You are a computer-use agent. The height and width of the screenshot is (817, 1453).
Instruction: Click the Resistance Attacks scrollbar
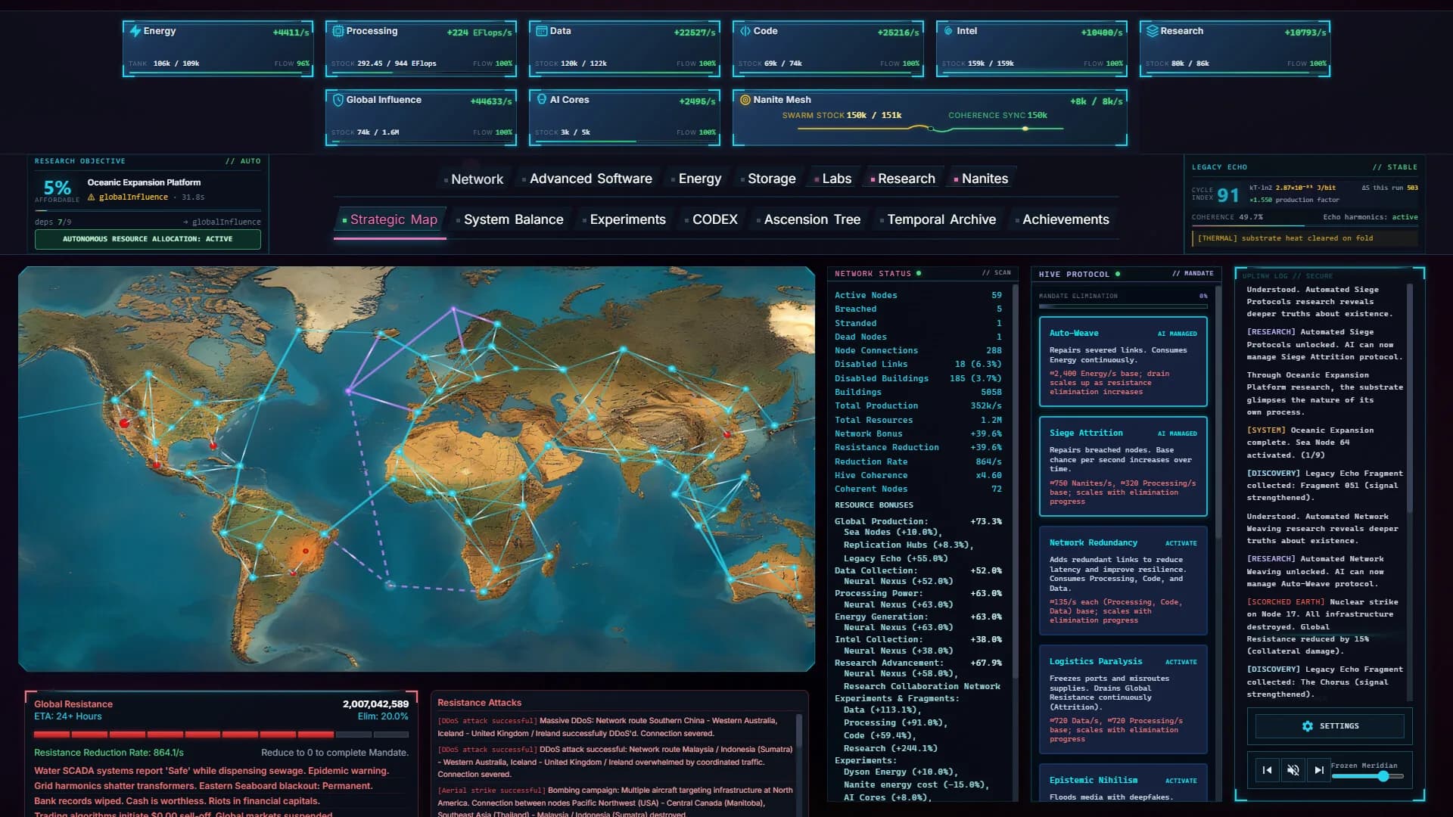coord(800,730)
